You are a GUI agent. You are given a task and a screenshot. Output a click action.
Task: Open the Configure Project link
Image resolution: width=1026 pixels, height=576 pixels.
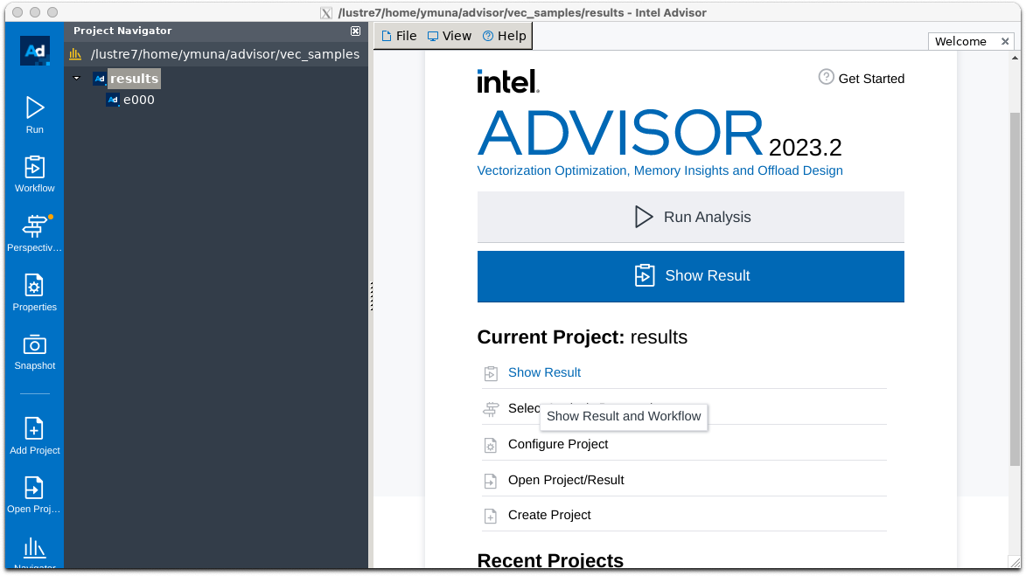[556, 444]
